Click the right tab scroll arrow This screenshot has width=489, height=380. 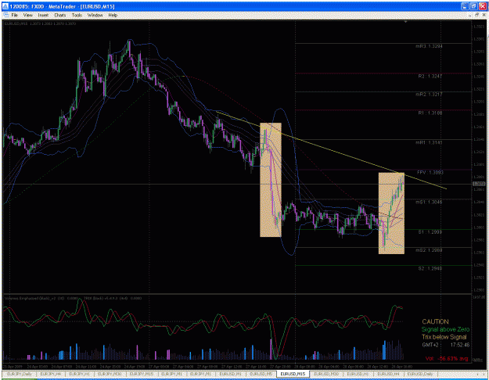click(484, 374)
